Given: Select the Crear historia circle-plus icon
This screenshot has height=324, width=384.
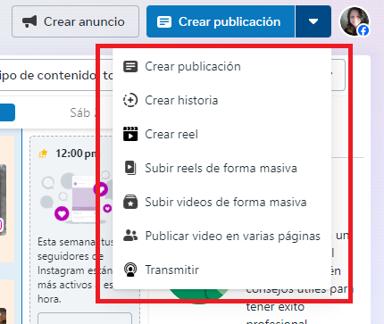Looking at the screenshot, I should [x=130, y=100].
